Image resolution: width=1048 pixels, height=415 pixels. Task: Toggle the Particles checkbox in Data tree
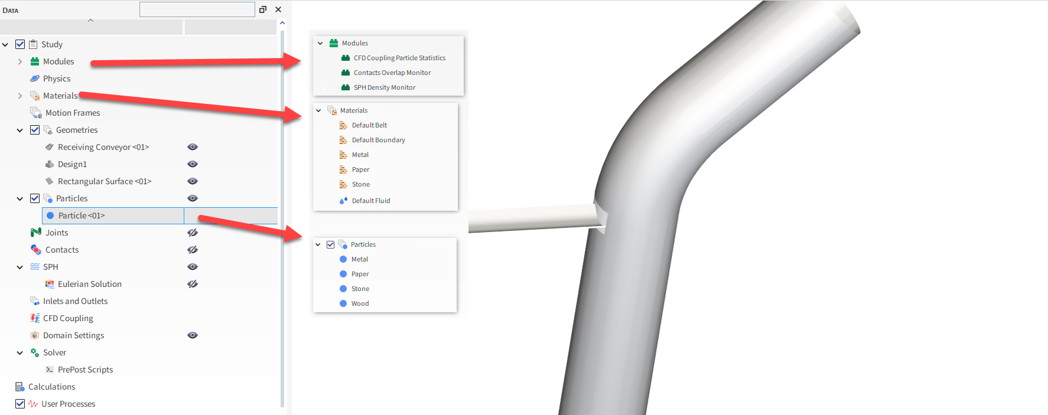35,198
